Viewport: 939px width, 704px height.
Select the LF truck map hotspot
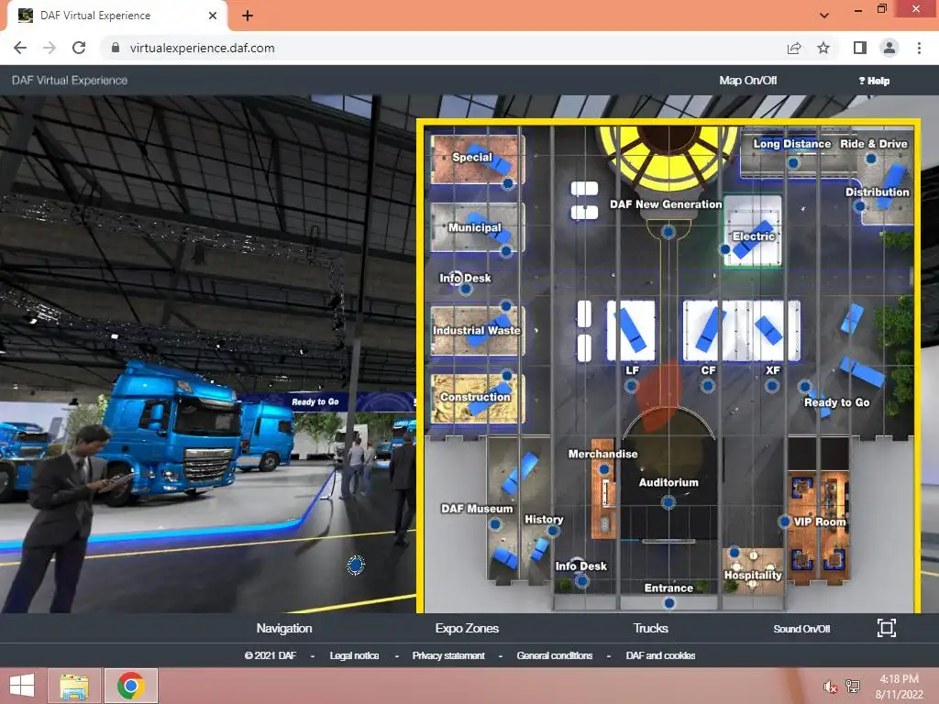[631, 386]
